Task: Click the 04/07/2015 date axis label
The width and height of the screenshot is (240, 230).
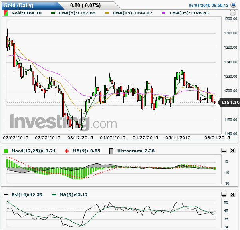Action: 113,137
